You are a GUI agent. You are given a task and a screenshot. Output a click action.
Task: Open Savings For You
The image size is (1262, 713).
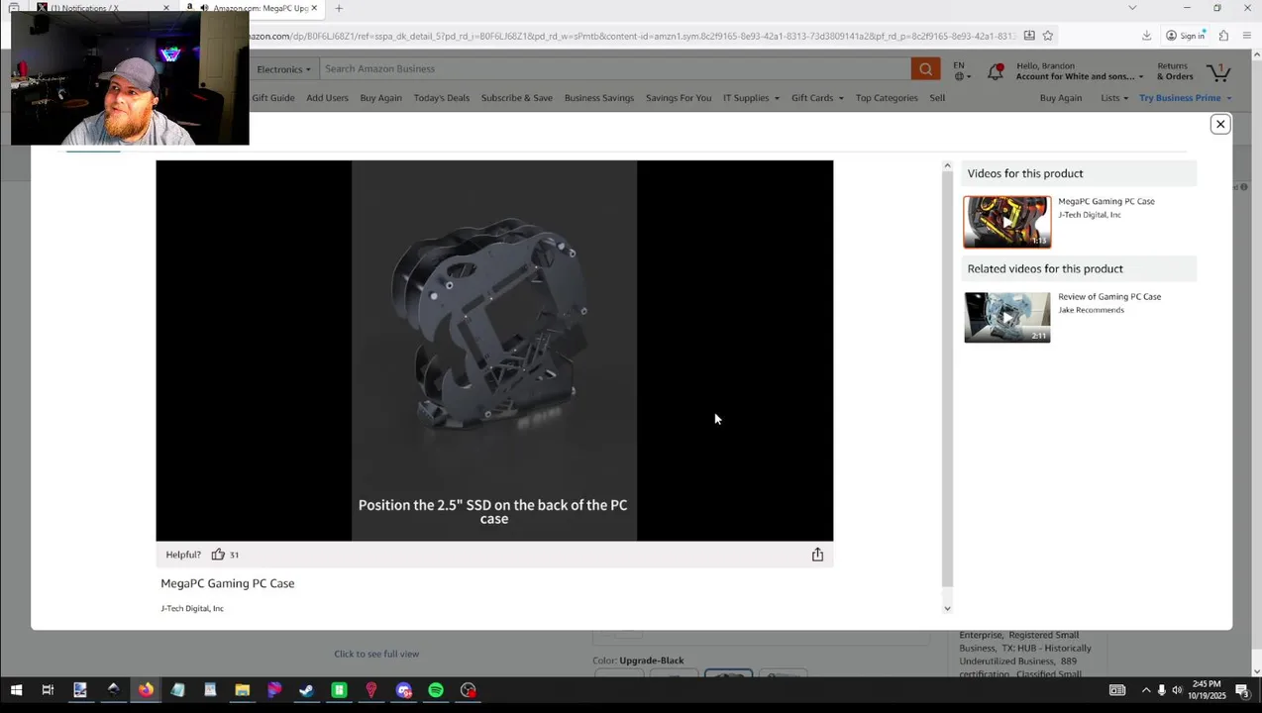[x=679, y=98]
